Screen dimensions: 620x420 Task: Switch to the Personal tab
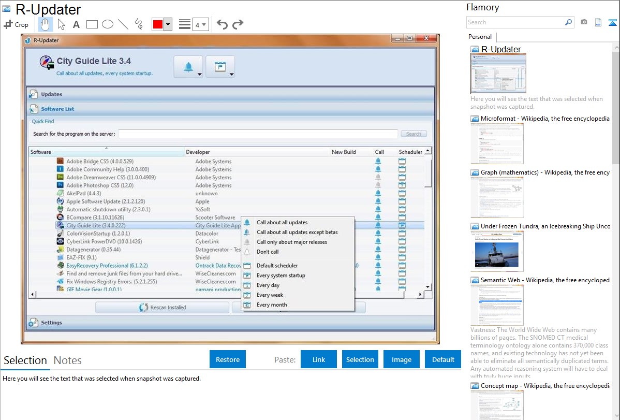point(480,37)
